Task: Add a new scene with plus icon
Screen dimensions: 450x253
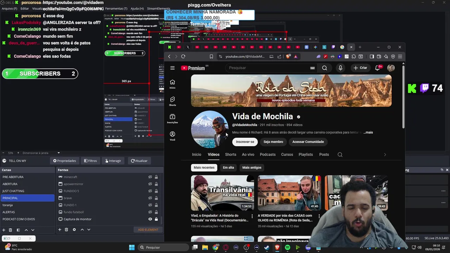Action: (4, 230)
